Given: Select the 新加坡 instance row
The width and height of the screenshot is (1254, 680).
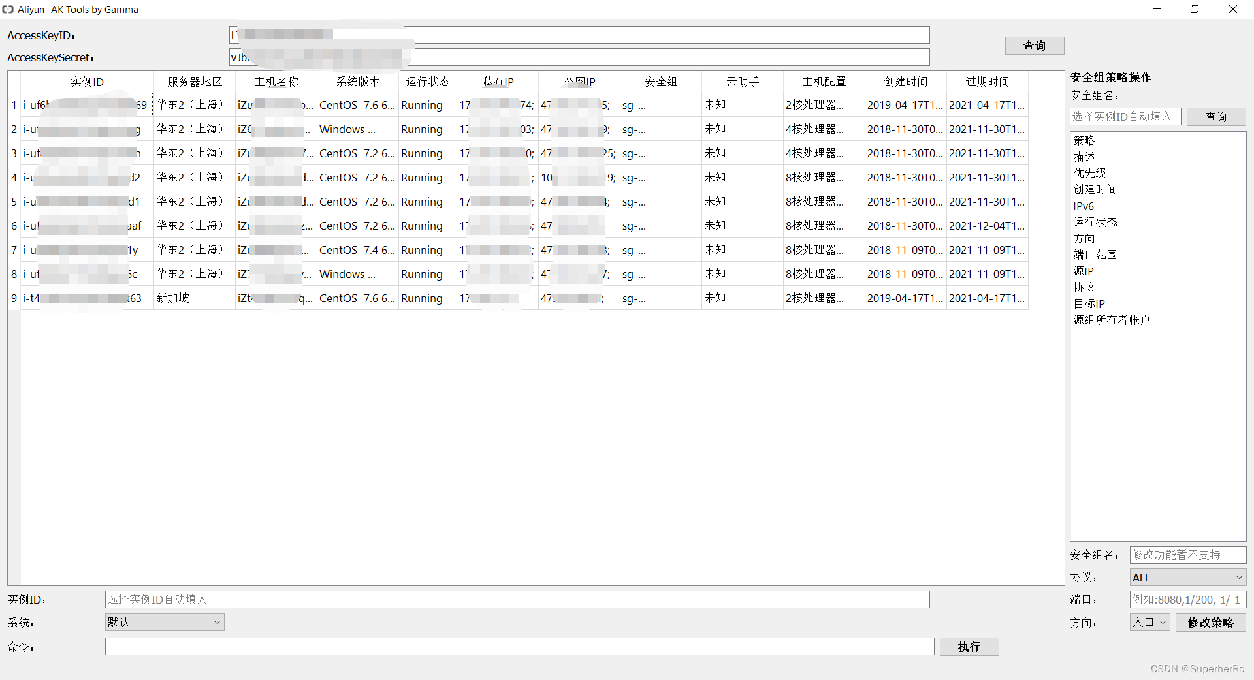Looking at the screenshot, I should pyautogui.click(x=173, y=298).
